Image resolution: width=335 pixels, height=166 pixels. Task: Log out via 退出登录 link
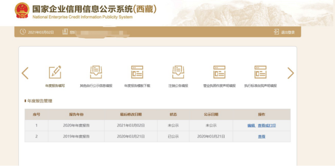point(288,33)
